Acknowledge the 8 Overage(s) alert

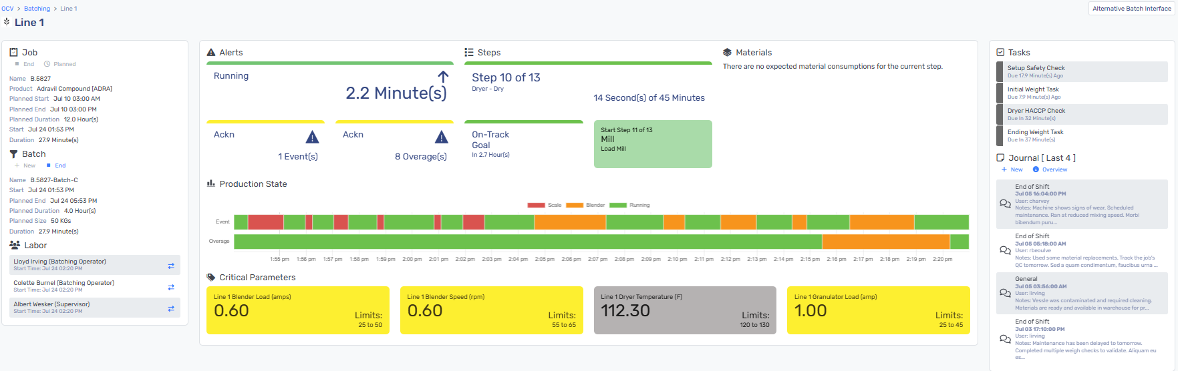(394, 144)
